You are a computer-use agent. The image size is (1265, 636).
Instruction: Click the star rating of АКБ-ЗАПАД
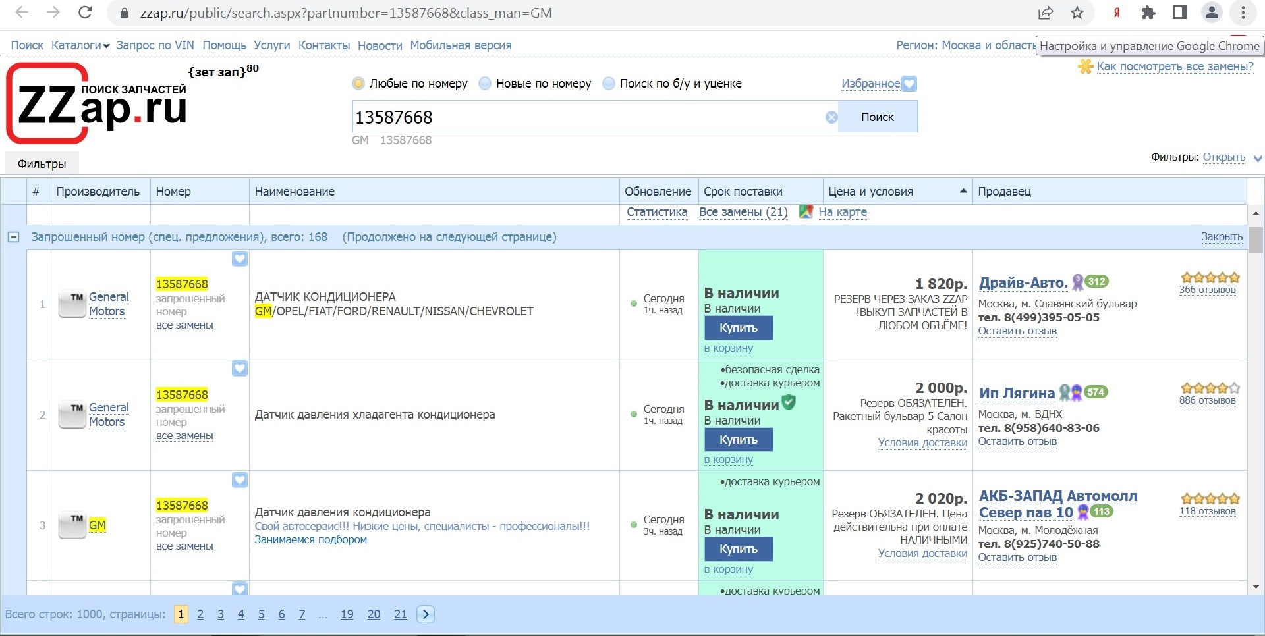[1210, 498]
